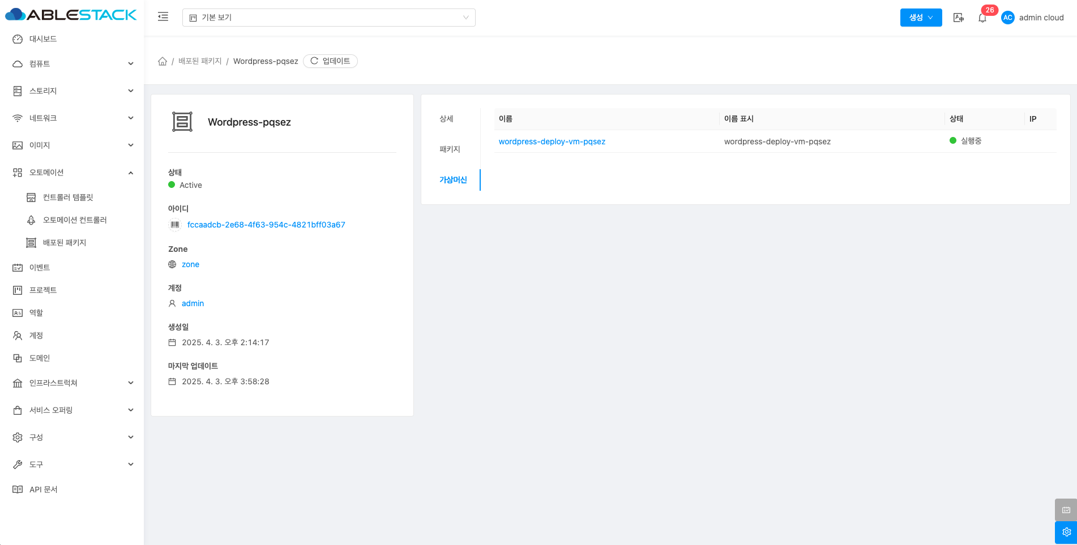
Task: Click the gray calendar floating button
Action: pos(1066,510)
